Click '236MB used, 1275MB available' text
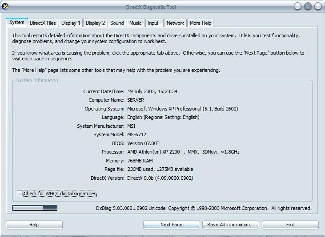The height and width of the screenshot is (237, 325). (160, 169)
